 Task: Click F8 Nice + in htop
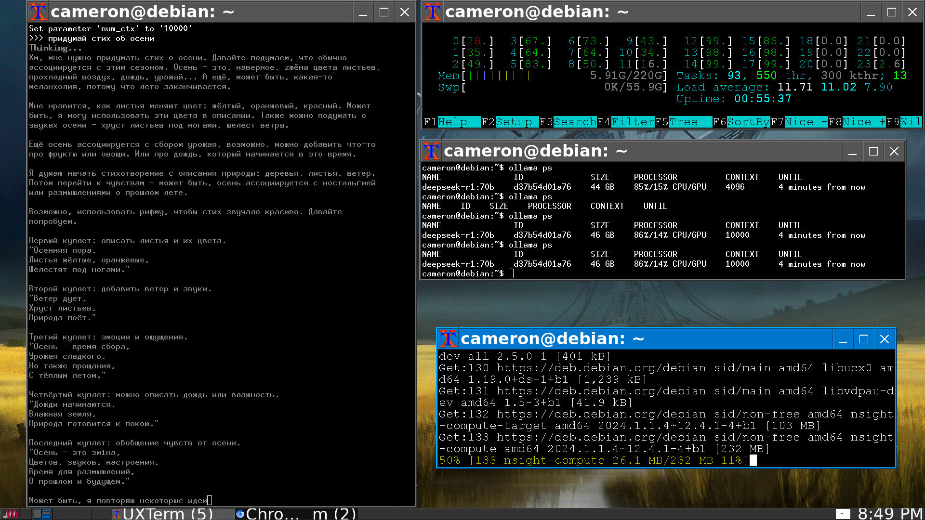(863, 122)
